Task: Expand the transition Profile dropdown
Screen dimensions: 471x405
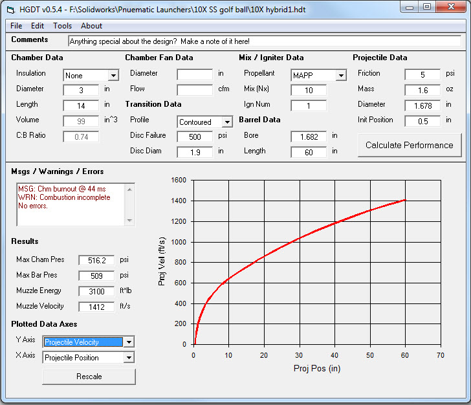Action: tap(226, 122)
